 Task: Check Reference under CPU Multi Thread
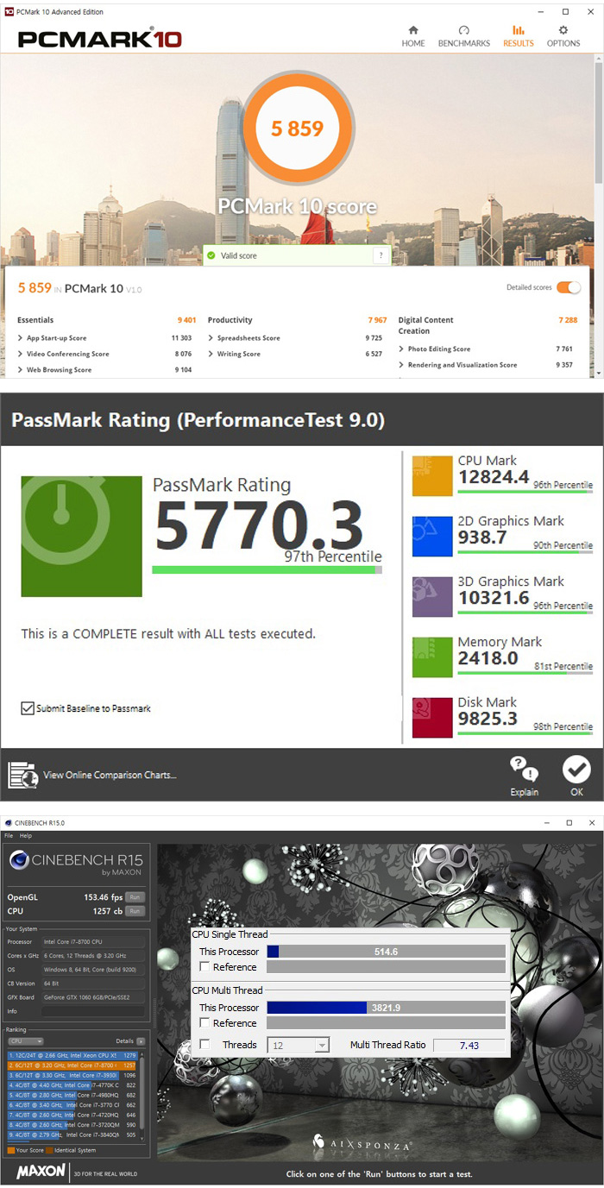pyautogui.click(x=204, y=1023)
